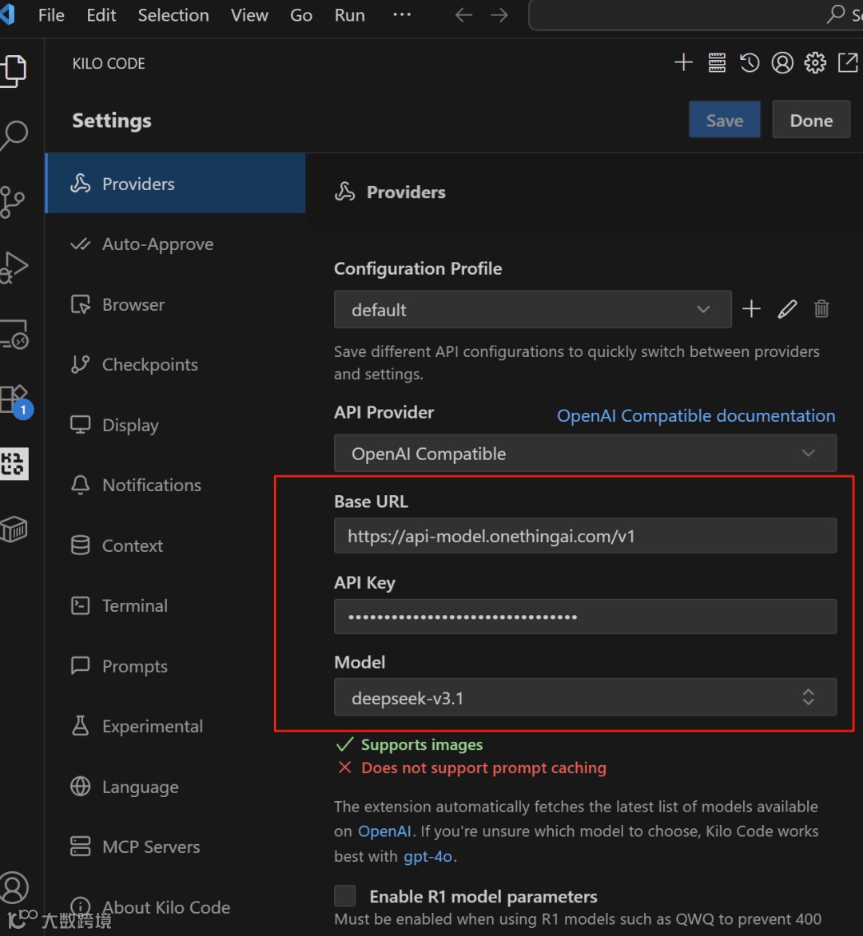Expand the Configuration Profile default dropdown
Image resolution: width=863 pixels, height=936 pixels.
(x=532, y=309)
